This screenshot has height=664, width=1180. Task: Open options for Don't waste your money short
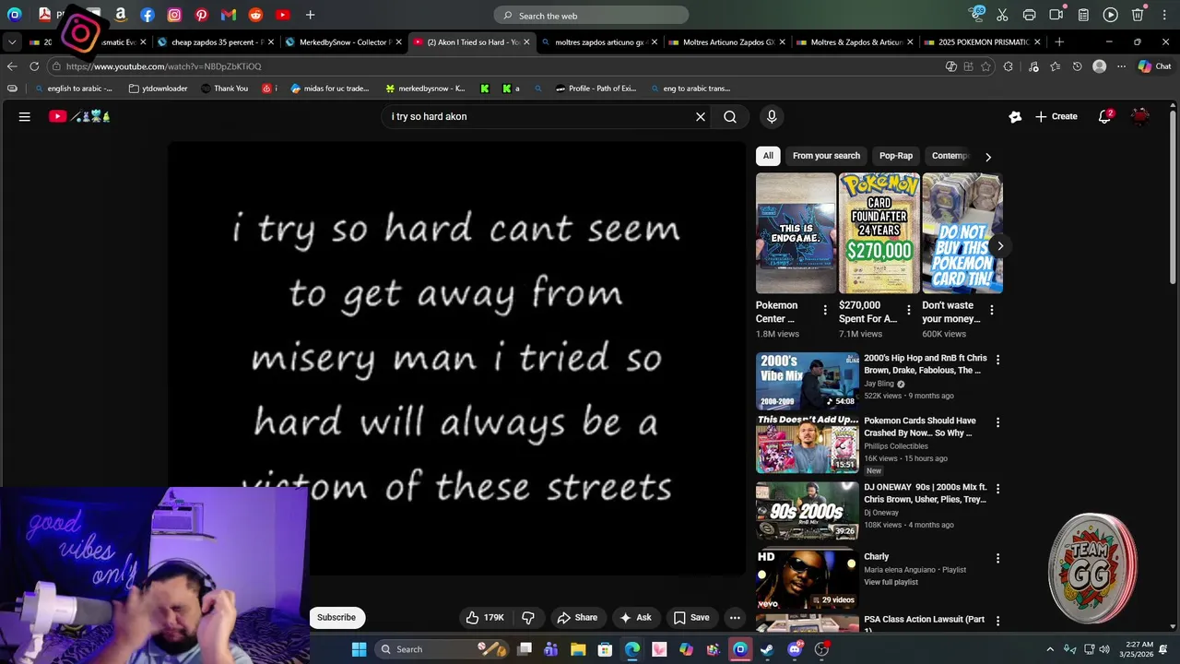click(991, 311)
